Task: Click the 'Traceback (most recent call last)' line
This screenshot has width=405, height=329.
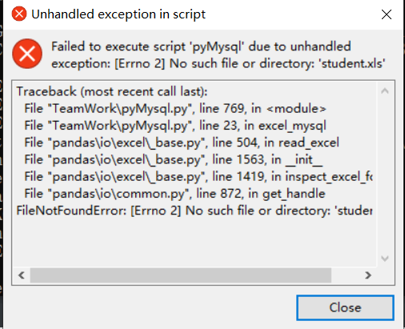Action: 112,92
